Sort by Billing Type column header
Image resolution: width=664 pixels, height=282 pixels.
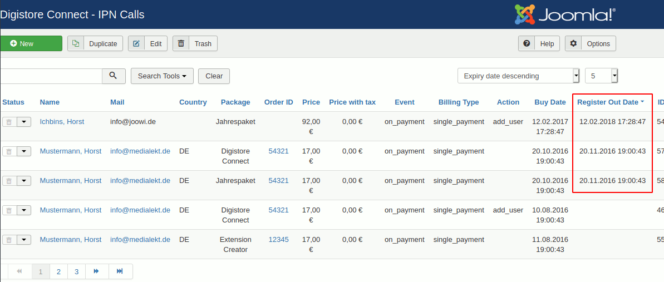point(459,102)
